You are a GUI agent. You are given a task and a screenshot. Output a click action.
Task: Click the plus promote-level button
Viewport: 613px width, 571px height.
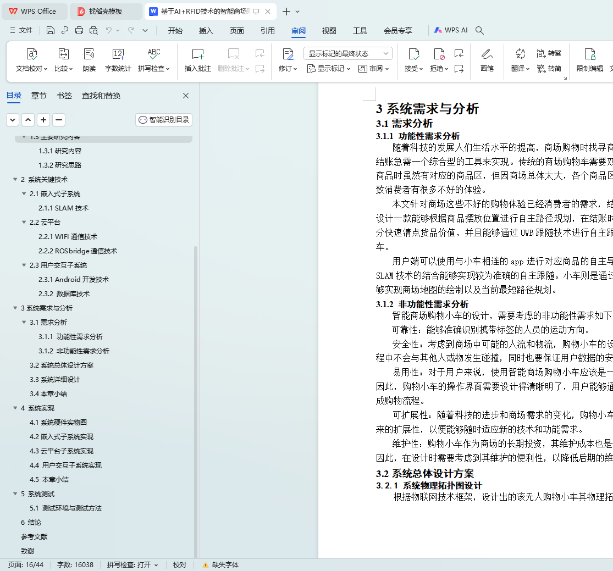pyautogui.click(x=43, y=120)
